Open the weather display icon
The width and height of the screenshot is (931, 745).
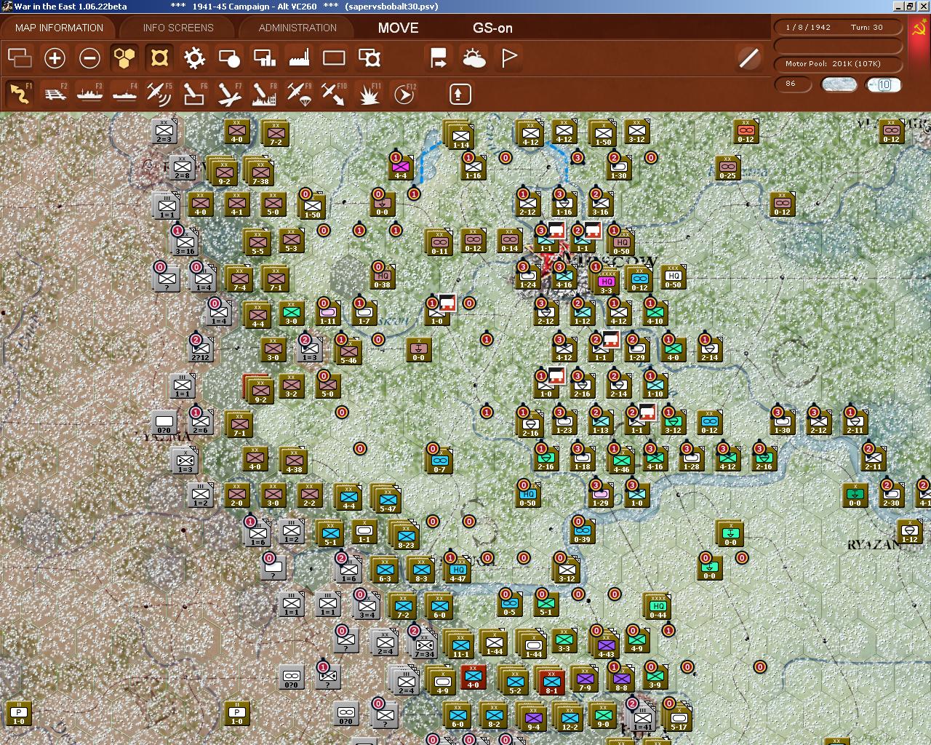[474, 57]
